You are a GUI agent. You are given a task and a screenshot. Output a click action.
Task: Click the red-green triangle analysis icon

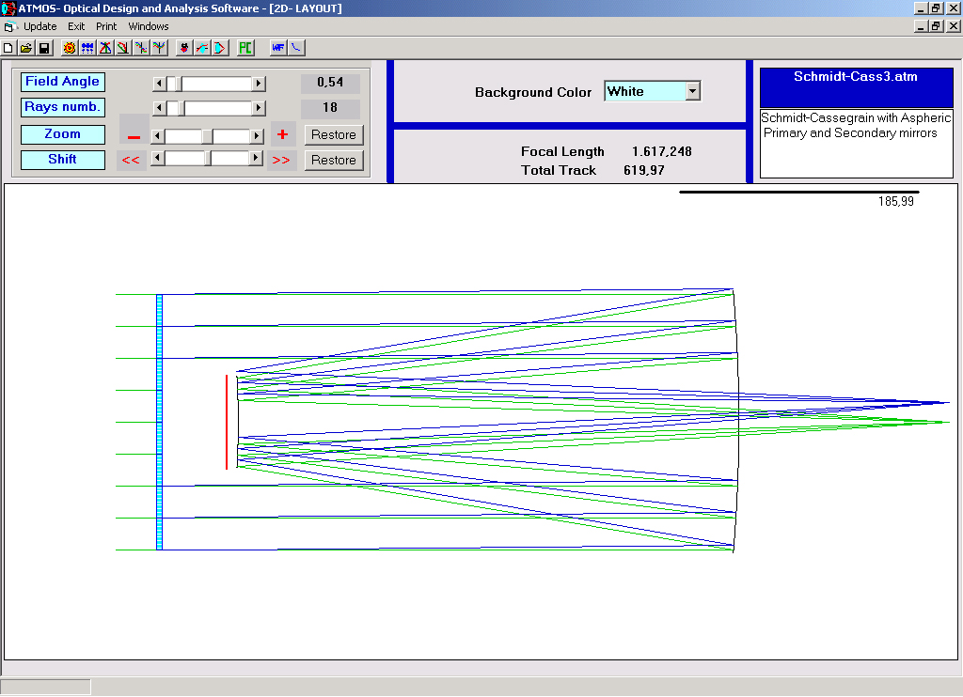click(x=105, y=48)
